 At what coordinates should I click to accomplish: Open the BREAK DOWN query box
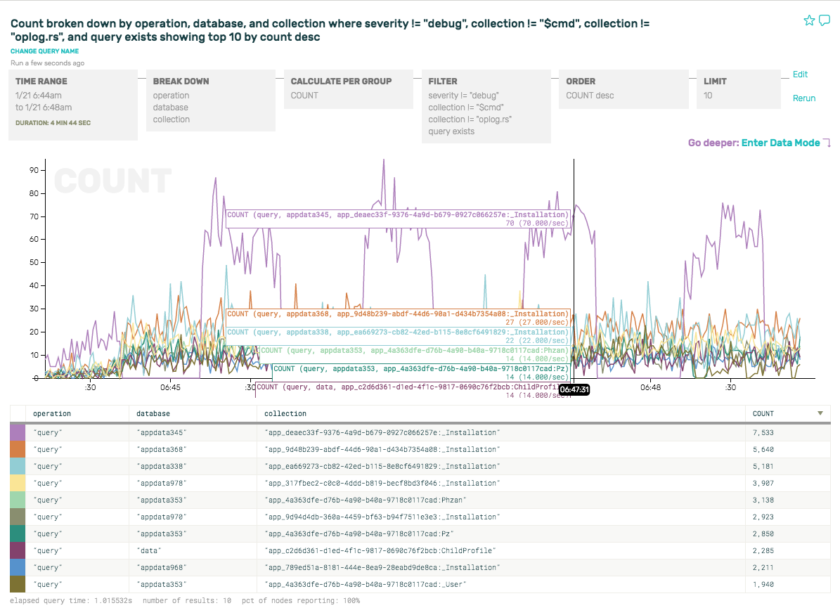(210, 101)
